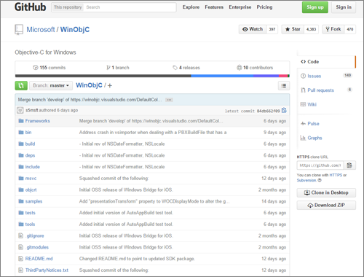Open the WinObjC breadcrumb path link

(x=89, y=85)
